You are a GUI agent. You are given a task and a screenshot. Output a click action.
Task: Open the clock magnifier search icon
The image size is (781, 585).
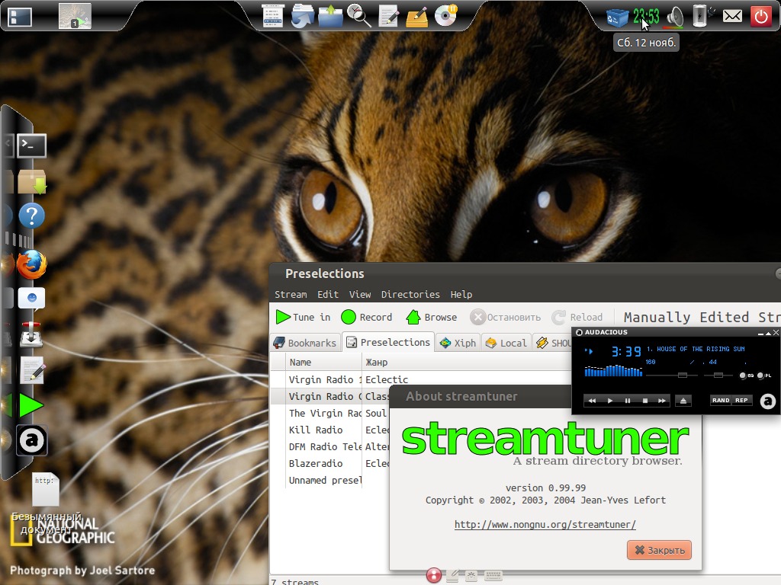[x=359, y=15]
